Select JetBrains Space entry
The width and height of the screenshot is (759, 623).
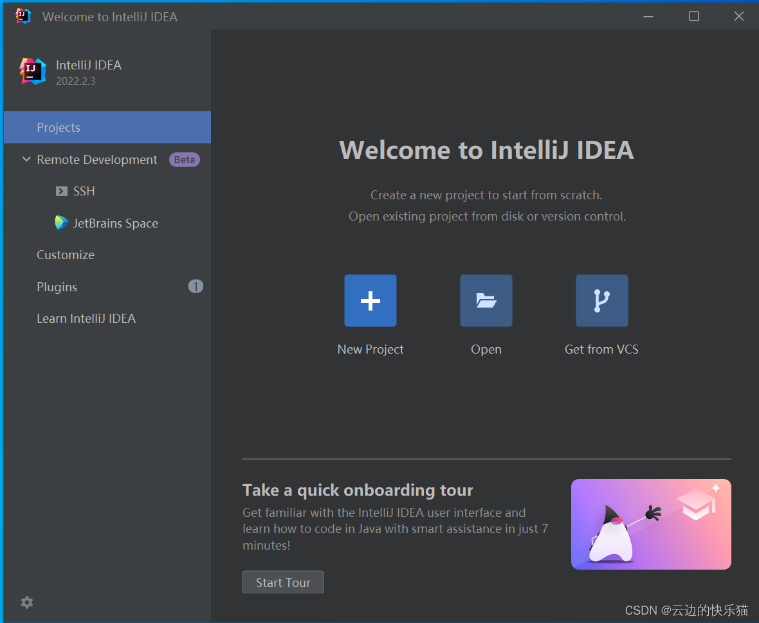(116, 223)
